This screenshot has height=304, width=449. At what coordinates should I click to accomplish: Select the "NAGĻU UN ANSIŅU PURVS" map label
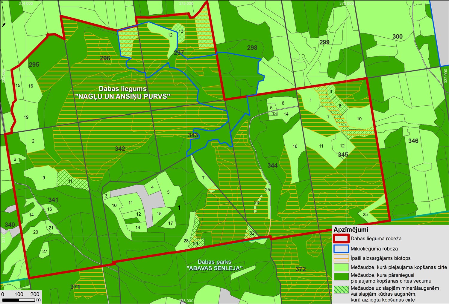point(123,96)
